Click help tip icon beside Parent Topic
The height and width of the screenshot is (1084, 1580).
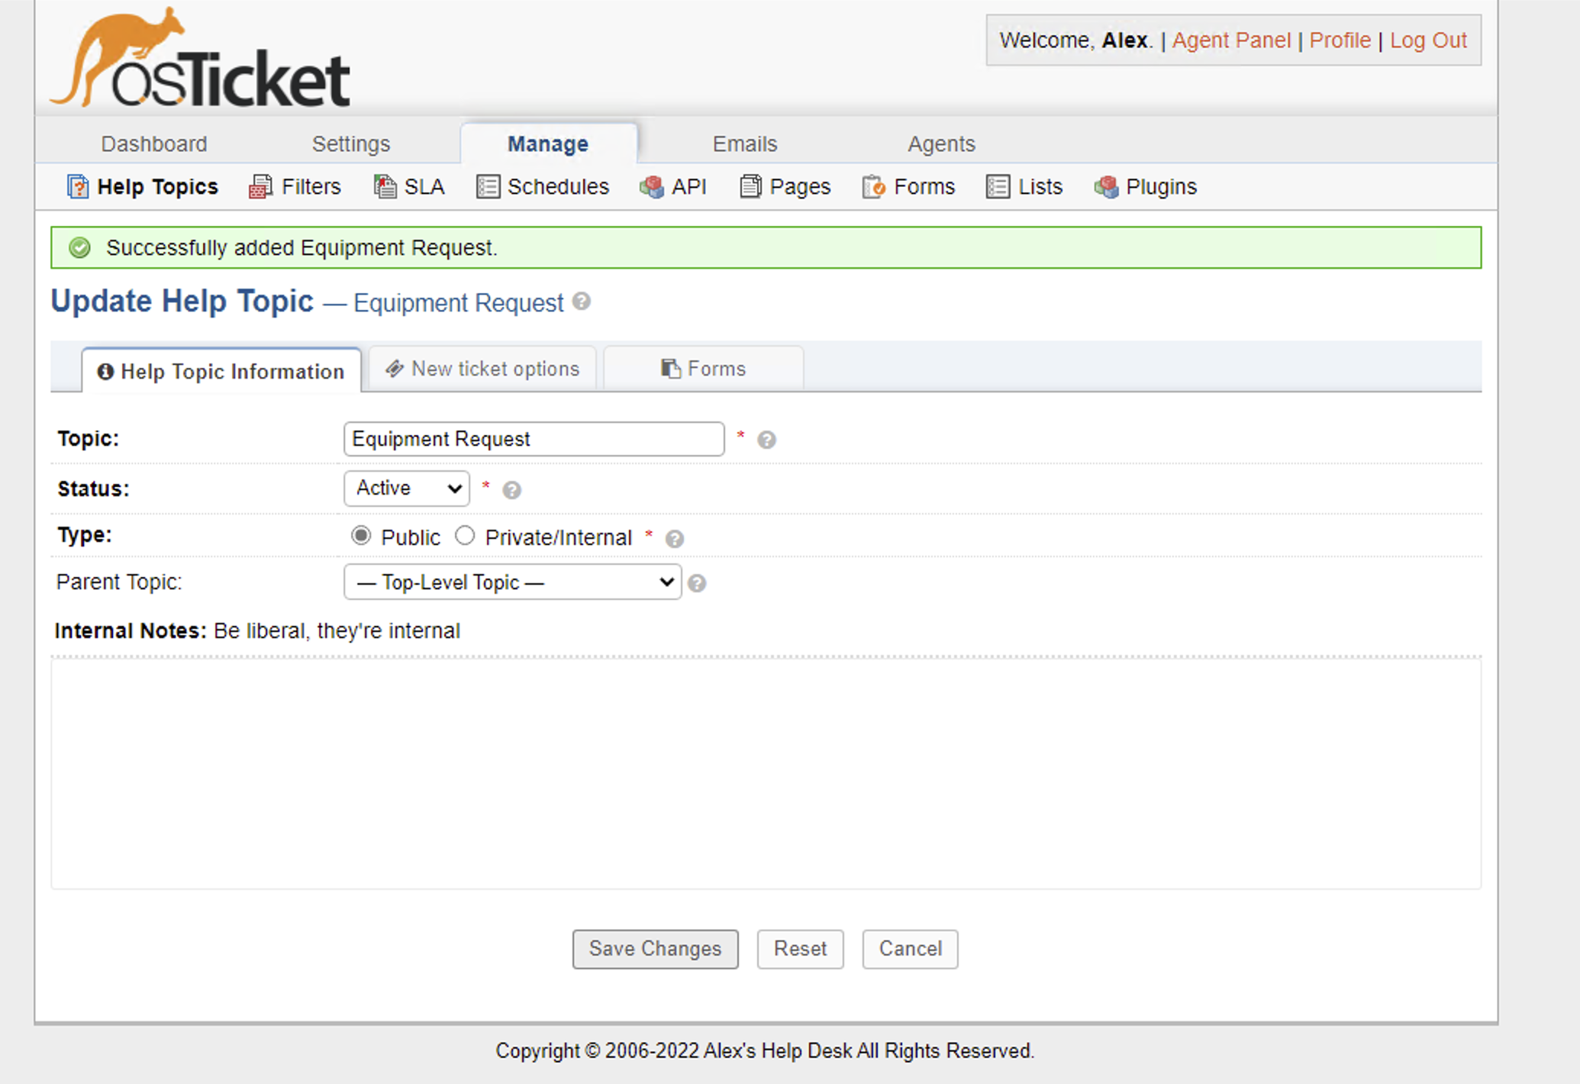tap(696, 584)
